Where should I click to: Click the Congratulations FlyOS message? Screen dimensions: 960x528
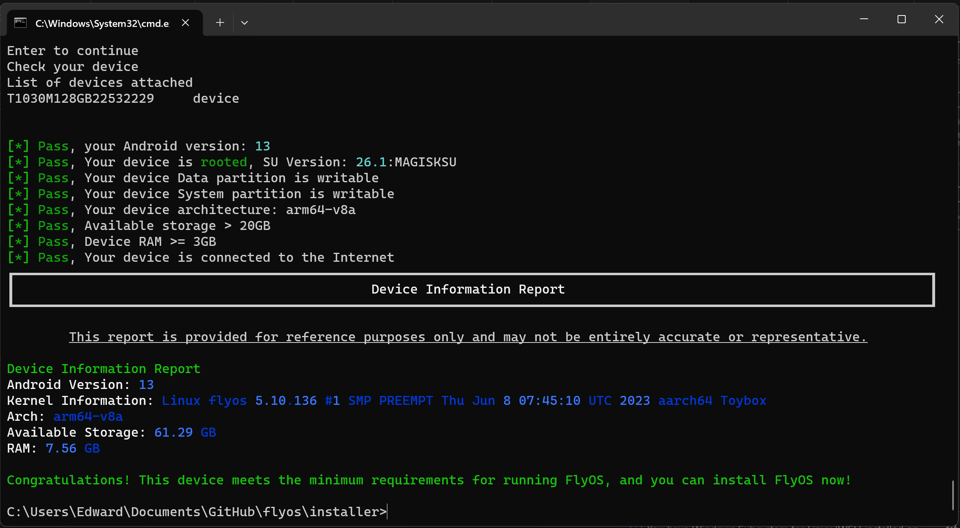[x=429, y=480]
